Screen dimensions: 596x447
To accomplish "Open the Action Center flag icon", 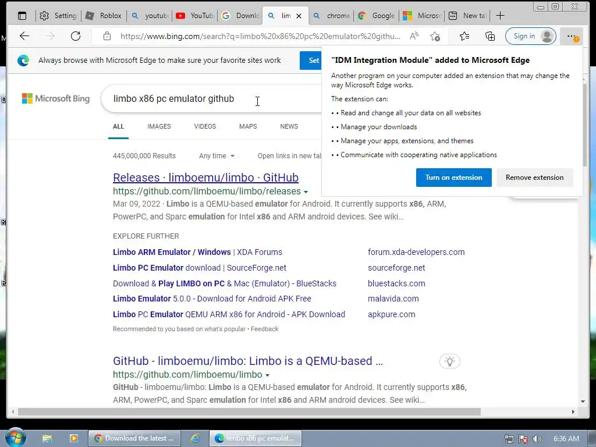I will tap(523, 439).
